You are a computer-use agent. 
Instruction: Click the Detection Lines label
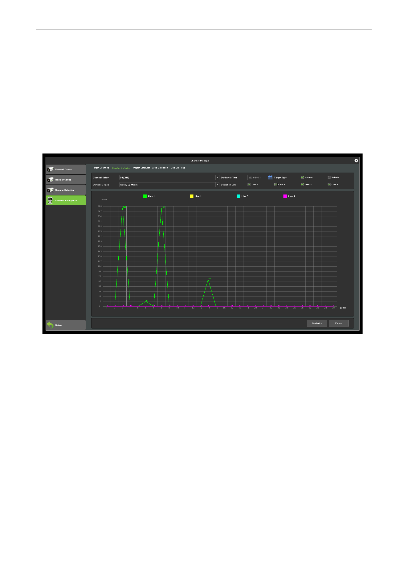click(x=229, y=185)
